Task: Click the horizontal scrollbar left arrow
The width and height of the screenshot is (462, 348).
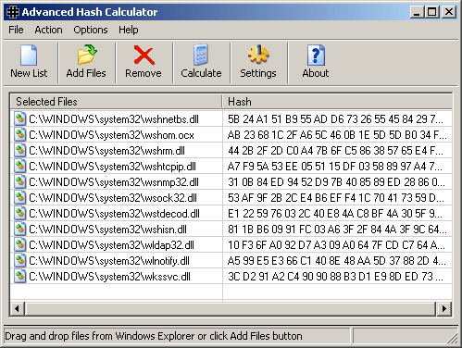Action: point(18,308)
